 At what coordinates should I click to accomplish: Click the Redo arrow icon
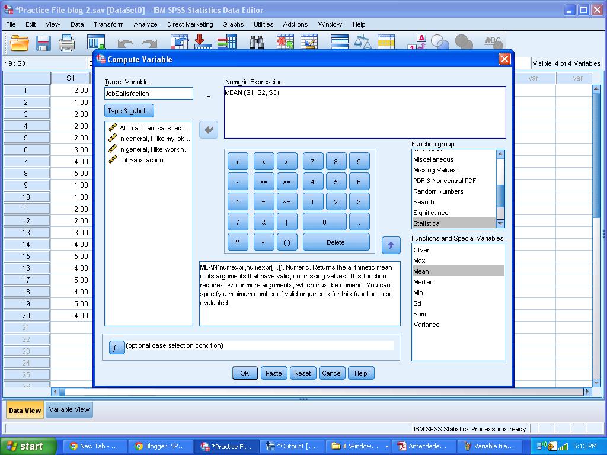pyautogui.click(x=149, y=43)
